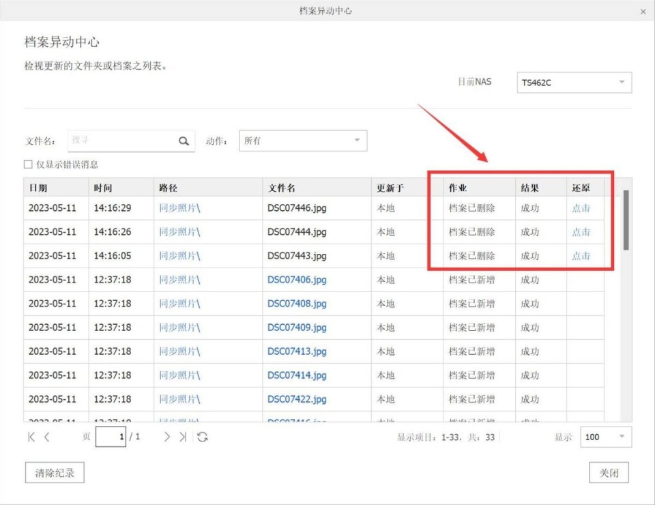This screenshot has width=655, height=505.
Task: Open DSC07406.jpg file name link
Action: [297, 280]
